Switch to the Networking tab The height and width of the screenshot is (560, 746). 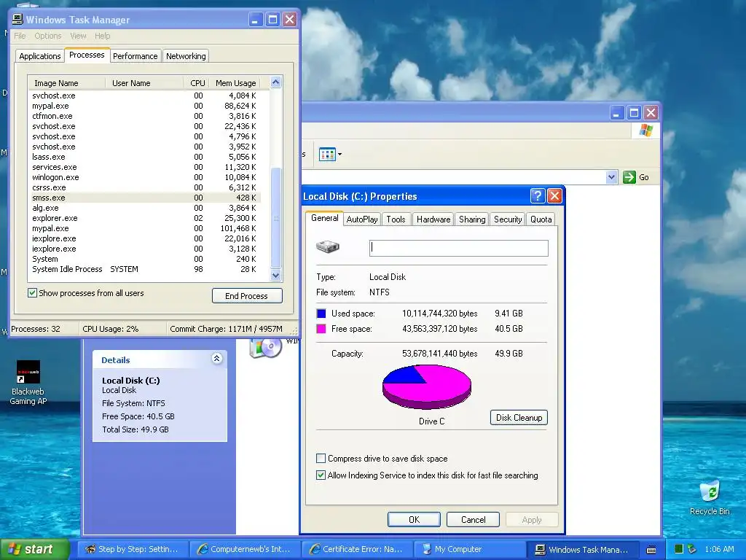(186, 56)
